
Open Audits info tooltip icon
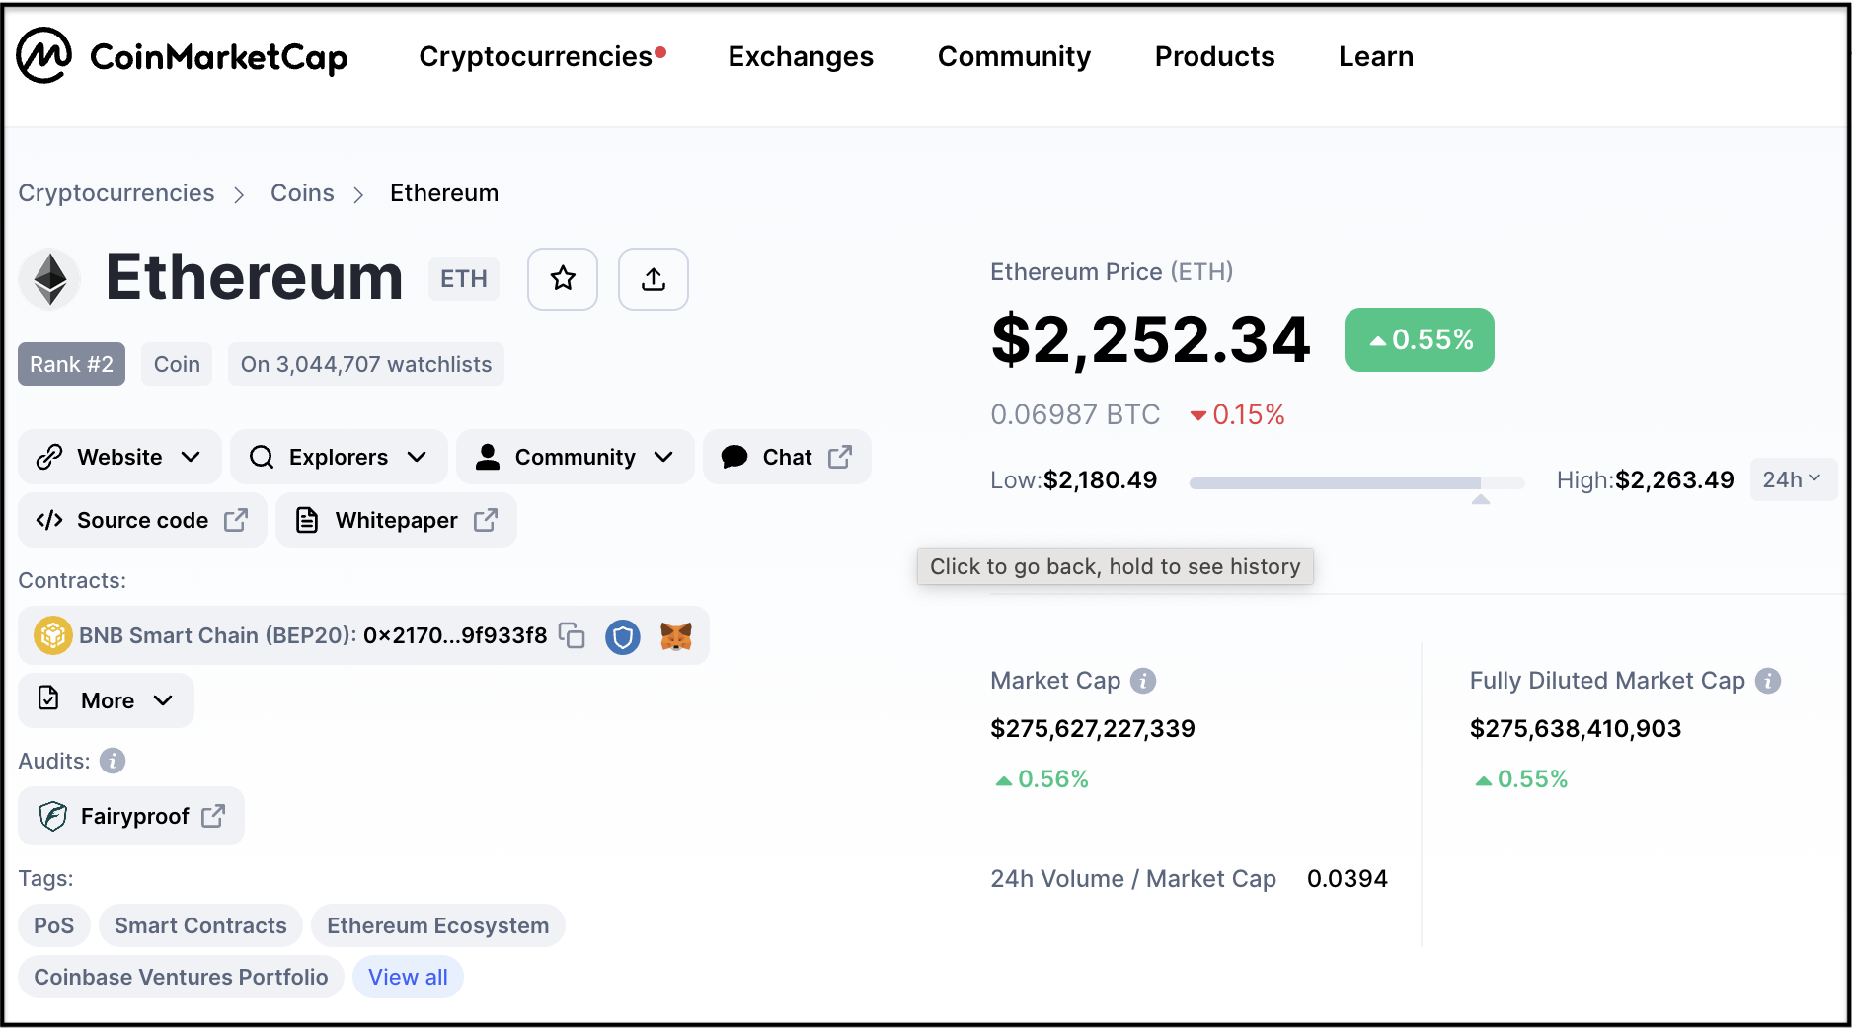point(114,761)
